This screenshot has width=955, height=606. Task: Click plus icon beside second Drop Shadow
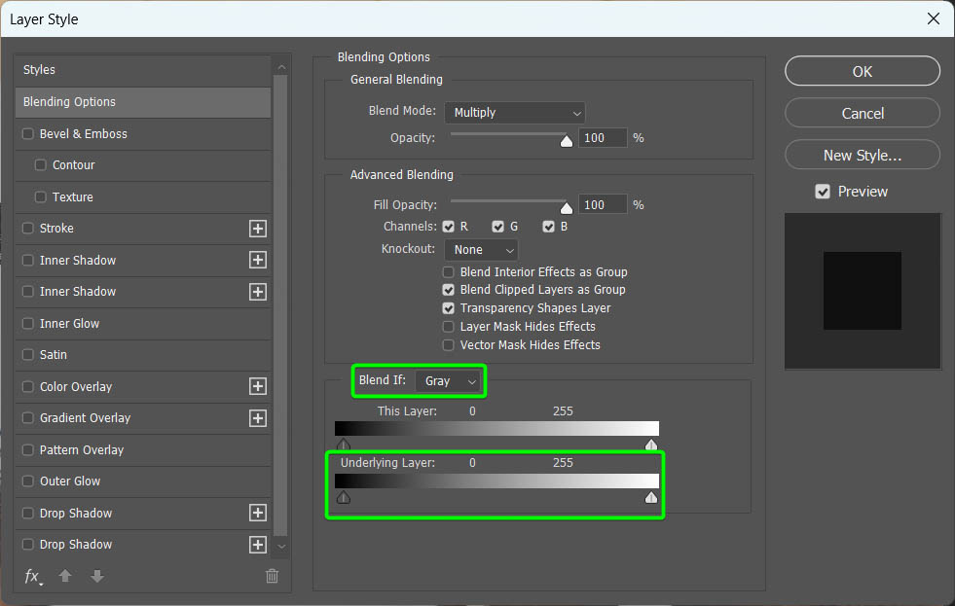(258, 545)
